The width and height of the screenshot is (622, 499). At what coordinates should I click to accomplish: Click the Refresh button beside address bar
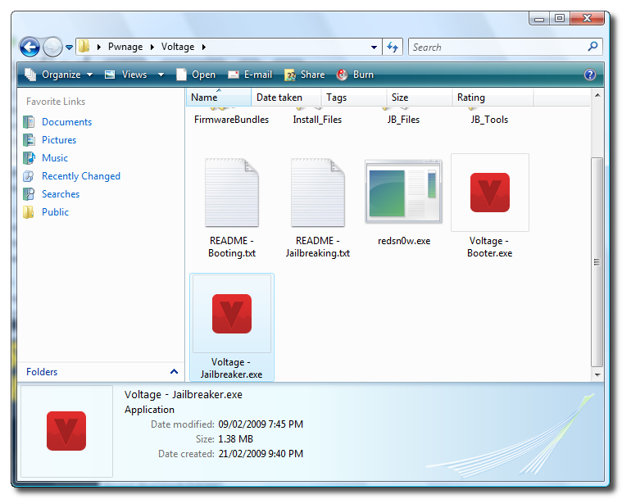(393, 48)
